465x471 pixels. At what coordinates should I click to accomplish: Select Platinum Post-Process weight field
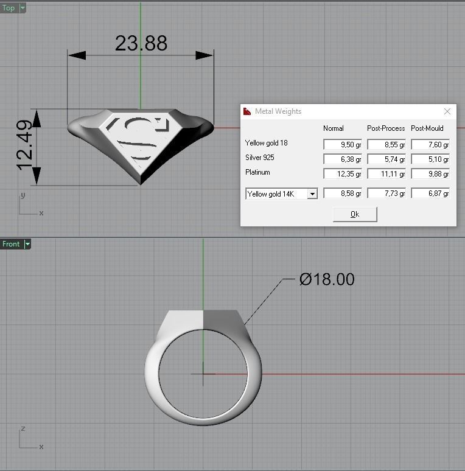point(386,173)
